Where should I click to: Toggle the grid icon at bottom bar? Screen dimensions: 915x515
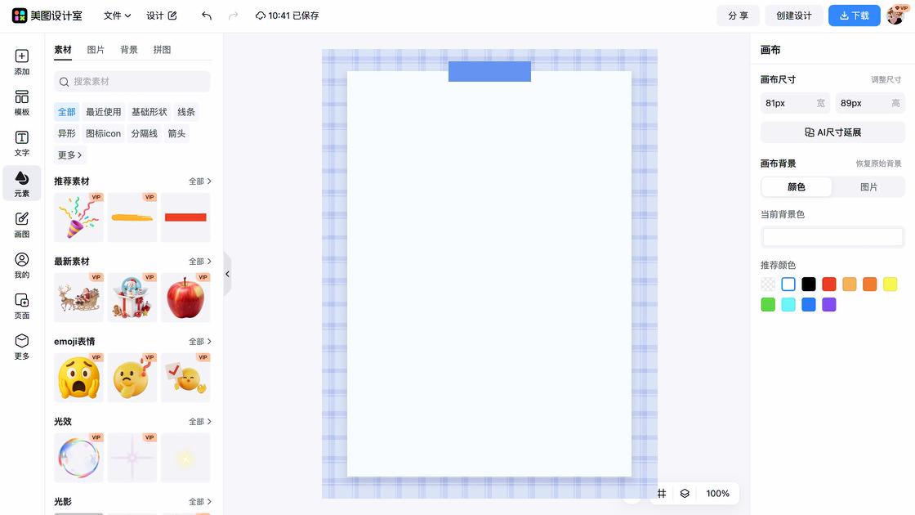point(662,493)
